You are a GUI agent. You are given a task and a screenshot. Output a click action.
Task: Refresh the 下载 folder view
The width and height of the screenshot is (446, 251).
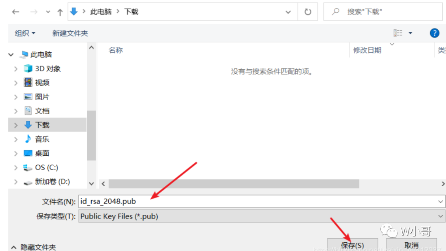point(308,12)
